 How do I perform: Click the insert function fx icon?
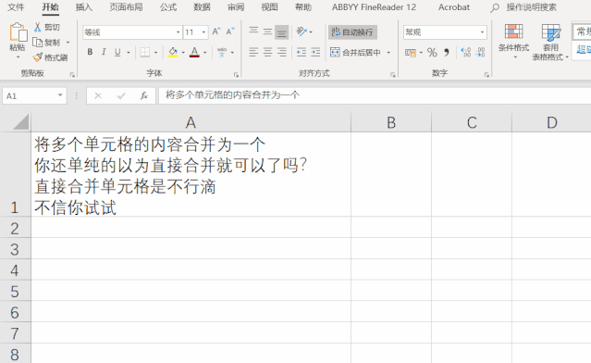coord(143,96)
